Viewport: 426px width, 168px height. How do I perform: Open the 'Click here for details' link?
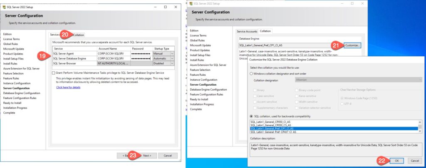[68, 87]
